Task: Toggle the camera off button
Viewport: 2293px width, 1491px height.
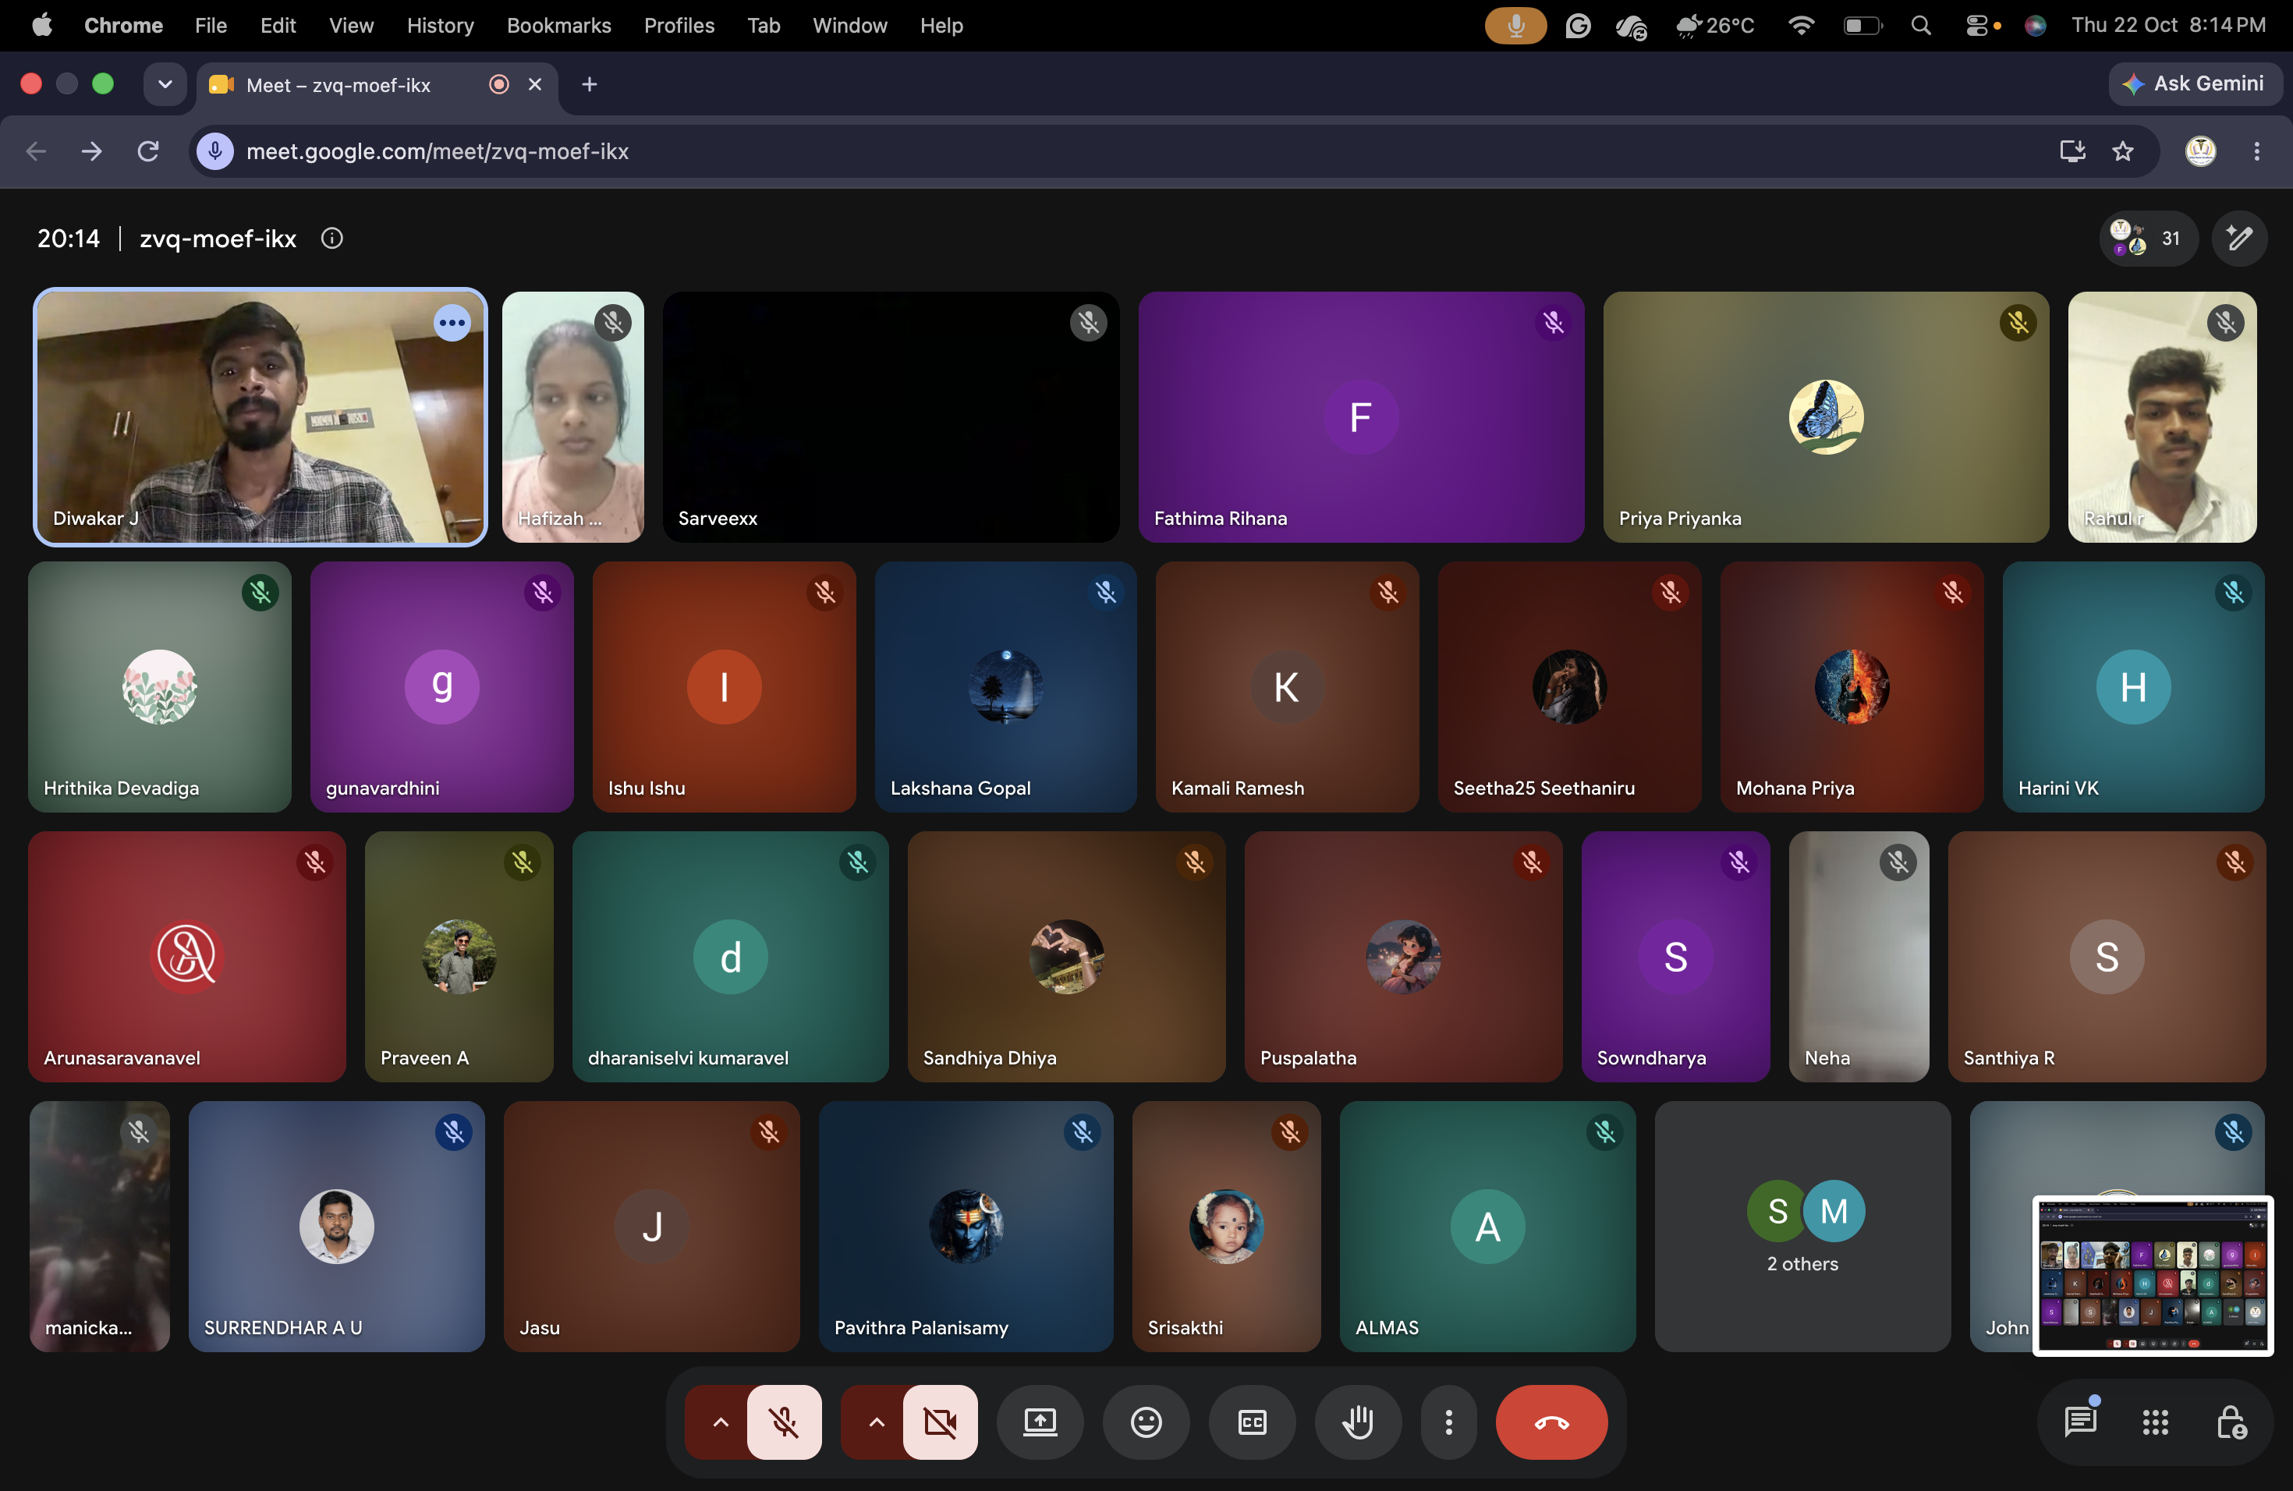Action: pos(941,1422)
